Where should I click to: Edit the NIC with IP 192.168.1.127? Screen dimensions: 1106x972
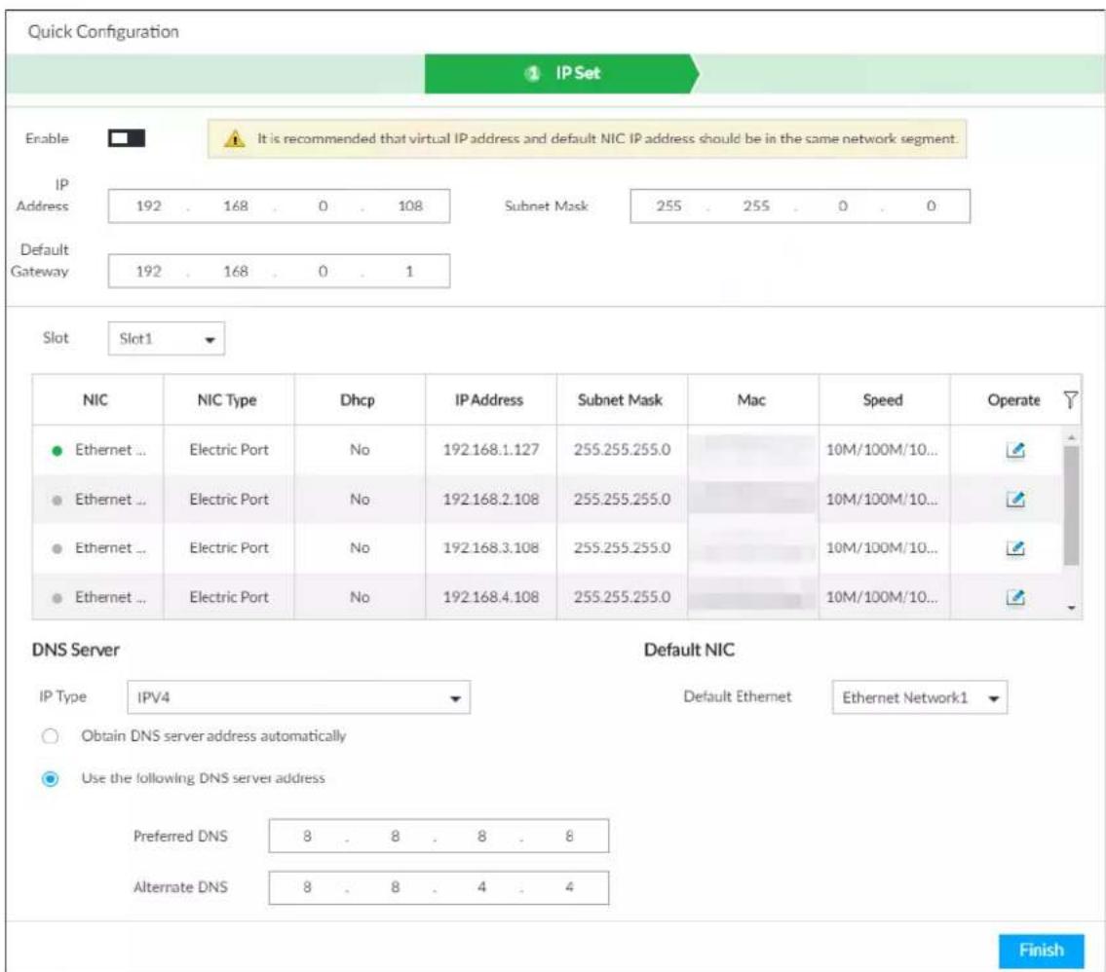(x=1015, y=450)
